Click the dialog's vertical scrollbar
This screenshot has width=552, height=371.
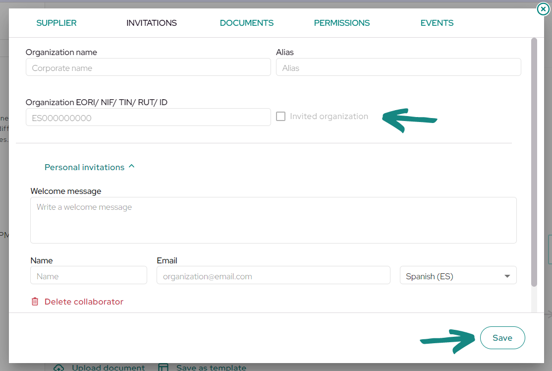pos(534,162)
